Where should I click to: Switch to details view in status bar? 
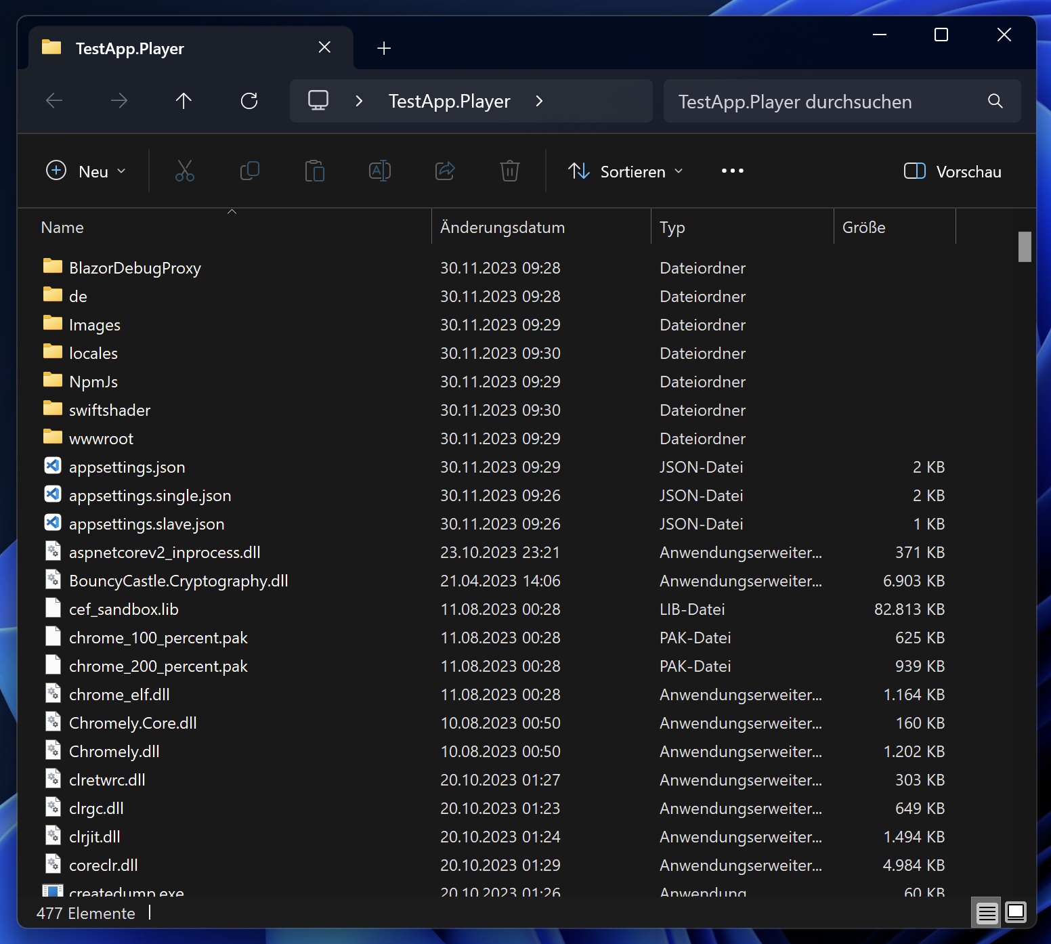coord(987,913)
